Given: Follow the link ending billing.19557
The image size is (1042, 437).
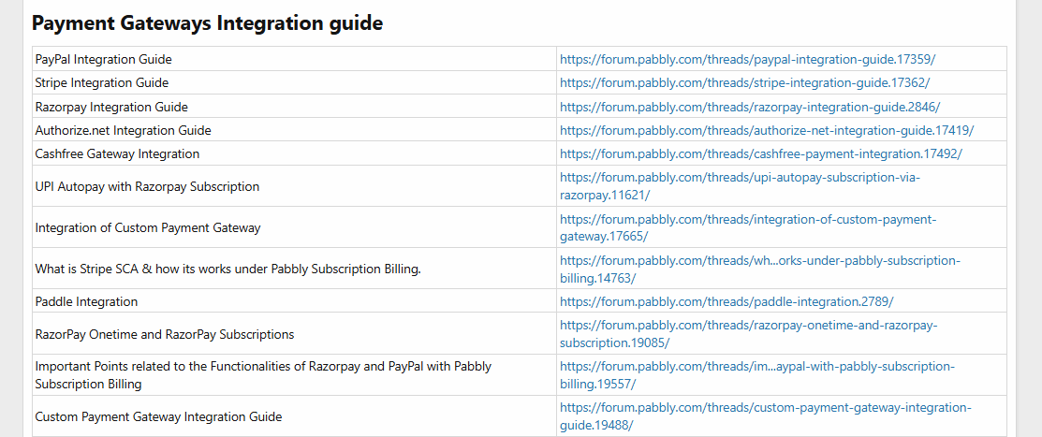Looking at the screenshot, I should [x=756, y=375].
